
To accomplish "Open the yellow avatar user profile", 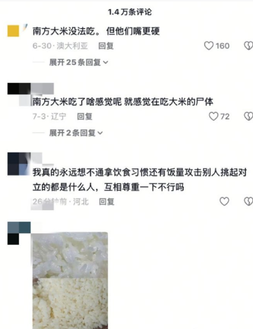I will pyautogui.click(x=13, y=31).
